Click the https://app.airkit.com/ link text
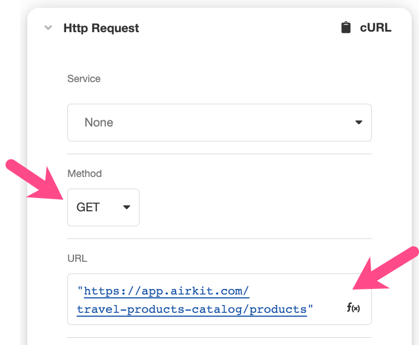Viewport: 419px width, 345px height. 167,291
